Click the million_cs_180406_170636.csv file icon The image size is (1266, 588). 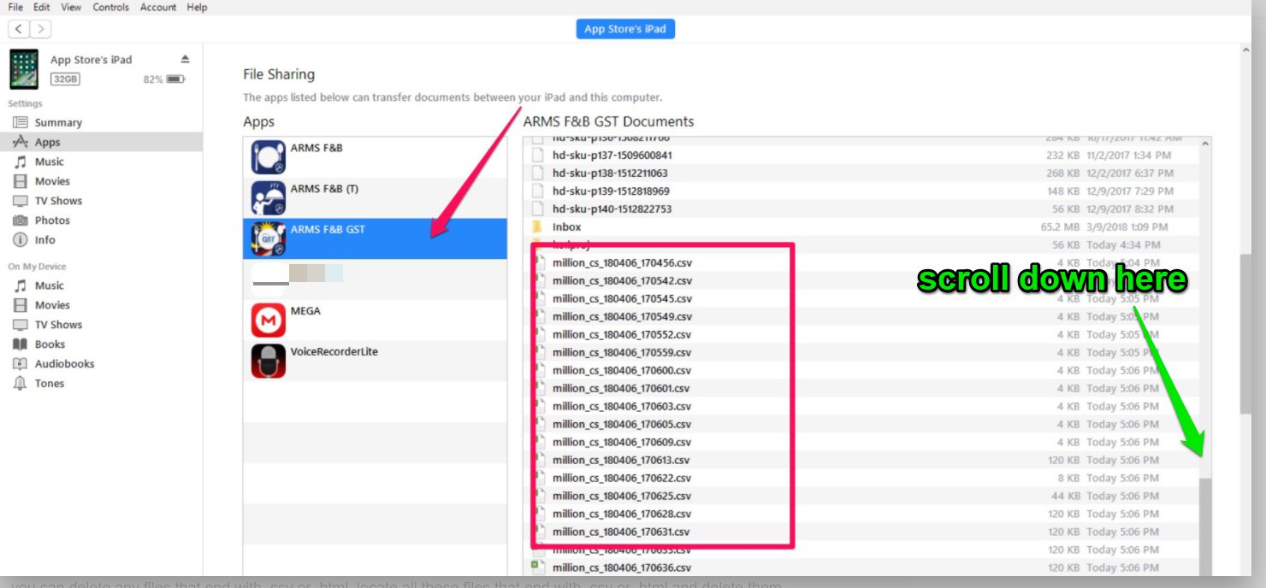(x=537, y=568)
